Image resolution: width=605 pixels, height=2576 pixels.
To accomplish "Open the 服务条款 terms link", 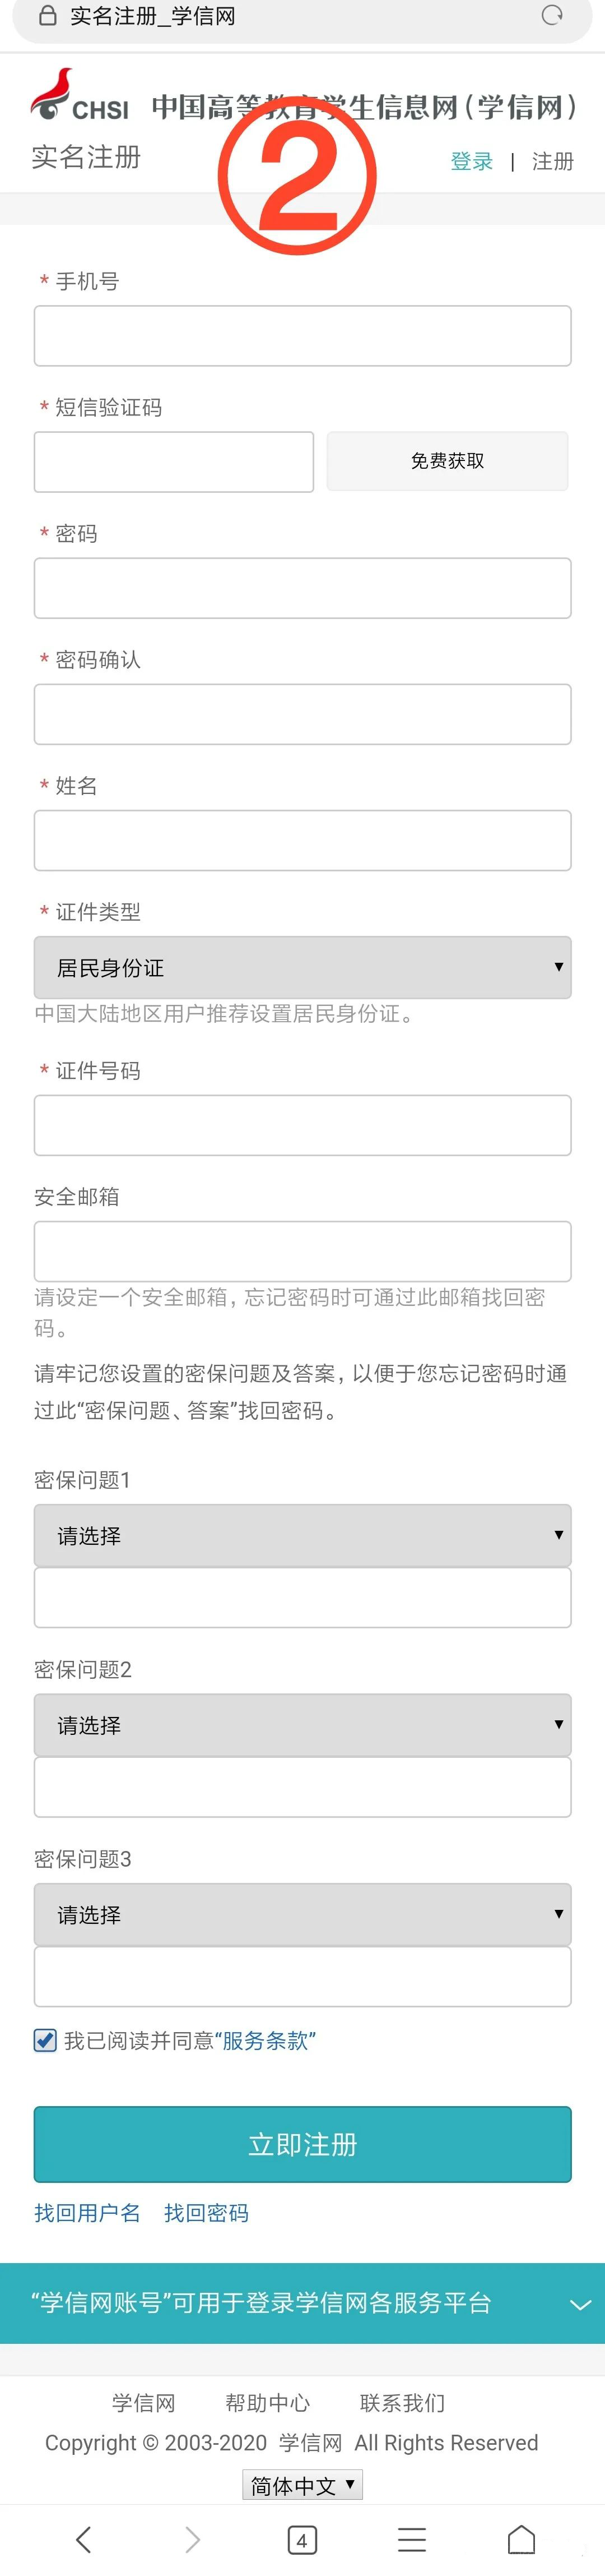I will 266,2041.
